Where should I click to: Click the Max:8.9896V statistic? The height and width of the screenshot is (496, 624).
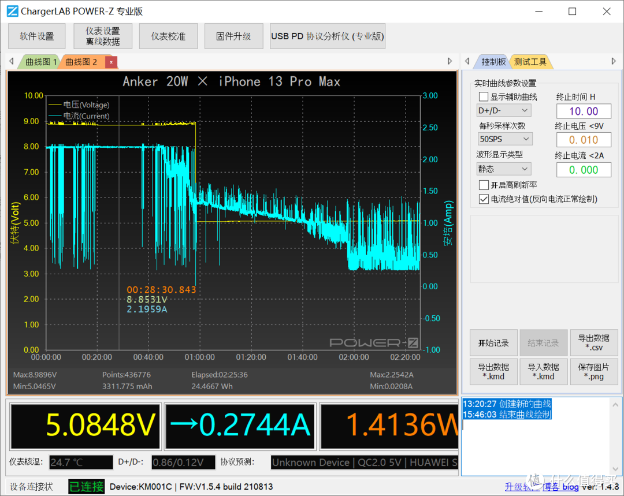point(35,375)
